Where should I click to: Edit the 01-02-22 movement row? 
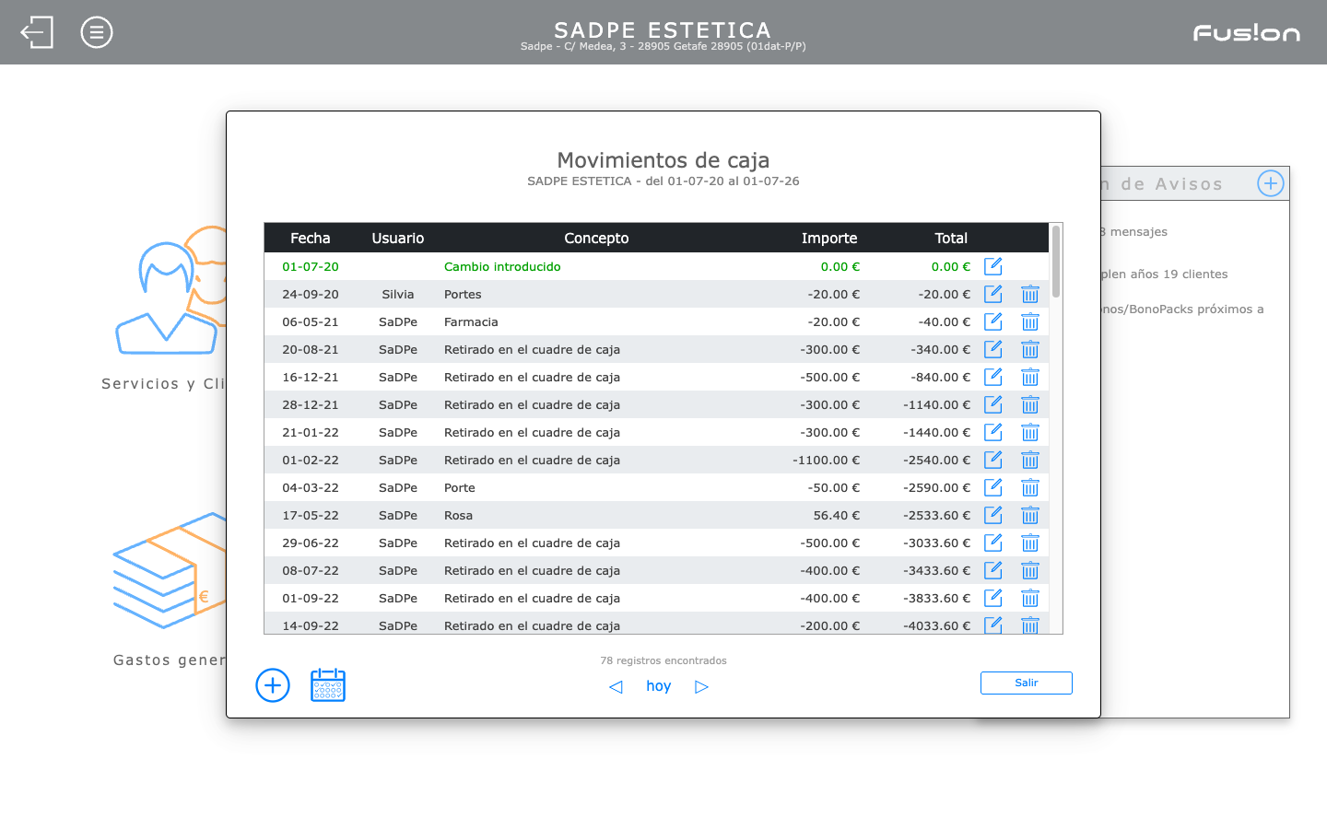[x=992, y=460]
